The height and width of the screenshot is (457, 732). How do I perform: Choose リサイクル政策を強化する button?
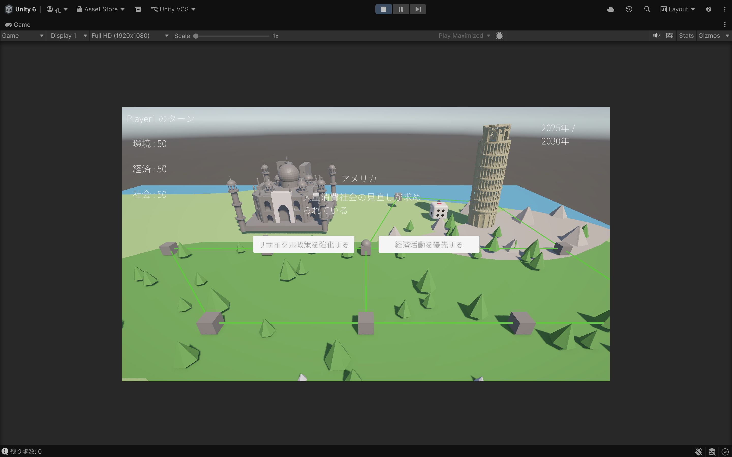303,244
